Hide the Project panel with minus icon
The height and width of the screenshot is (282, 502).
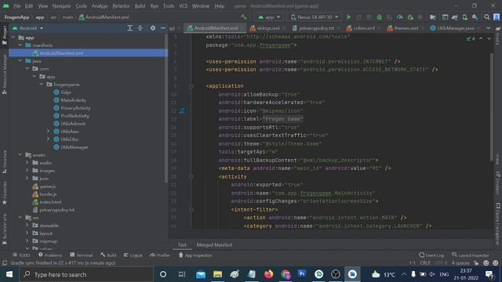pos(162,28)
